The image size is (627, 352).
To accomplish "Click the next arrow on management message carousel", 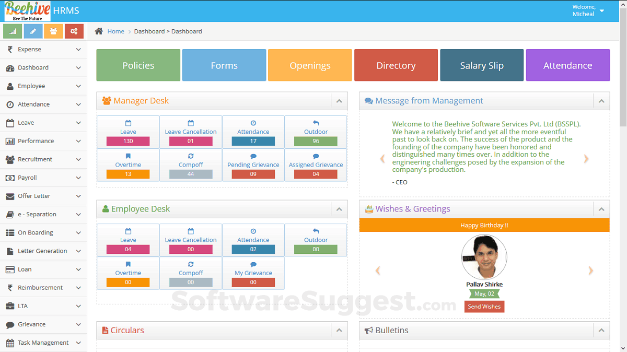I will pyautogui.click(x=586, y=159).
